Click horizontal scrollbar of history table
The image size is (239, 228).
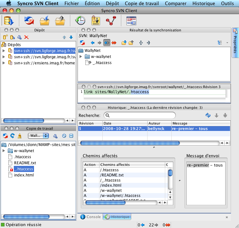pyautogui.click(x=130, y=143)
